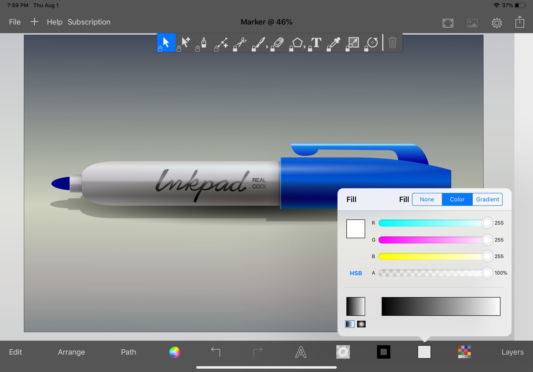
Task: Toggle lock on the Text tool
Action: pos(310,49)
